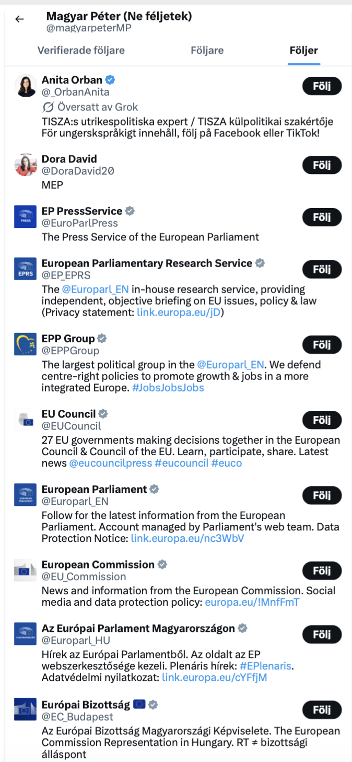
Task: Click the EPRS logo avatar
Action: [25, 269]
